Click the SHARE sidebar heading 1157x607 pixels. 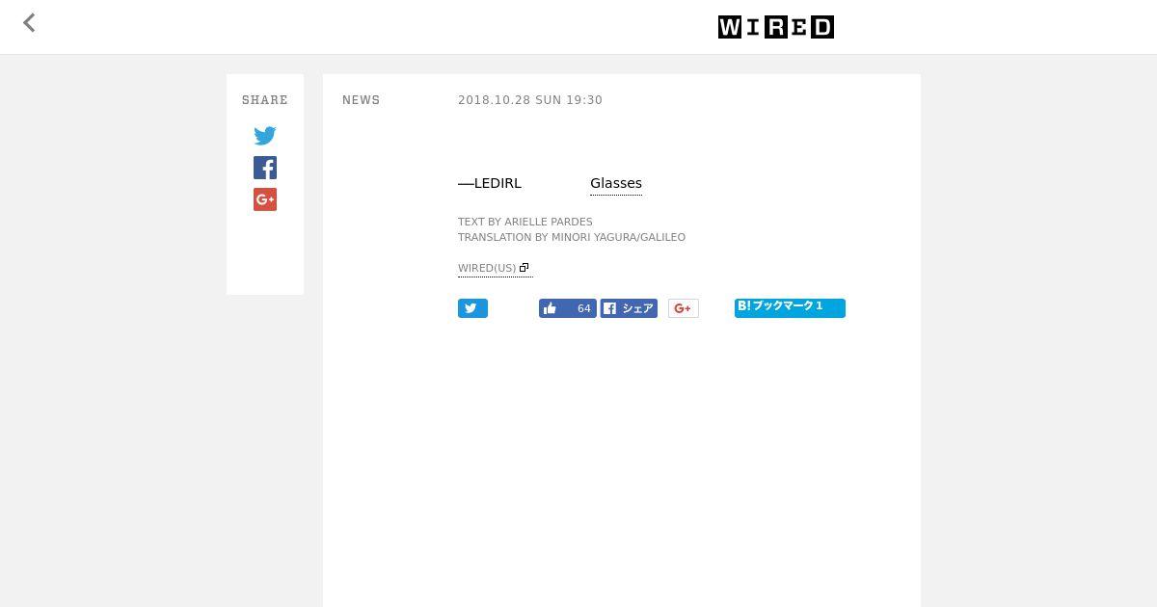point(265,100)
